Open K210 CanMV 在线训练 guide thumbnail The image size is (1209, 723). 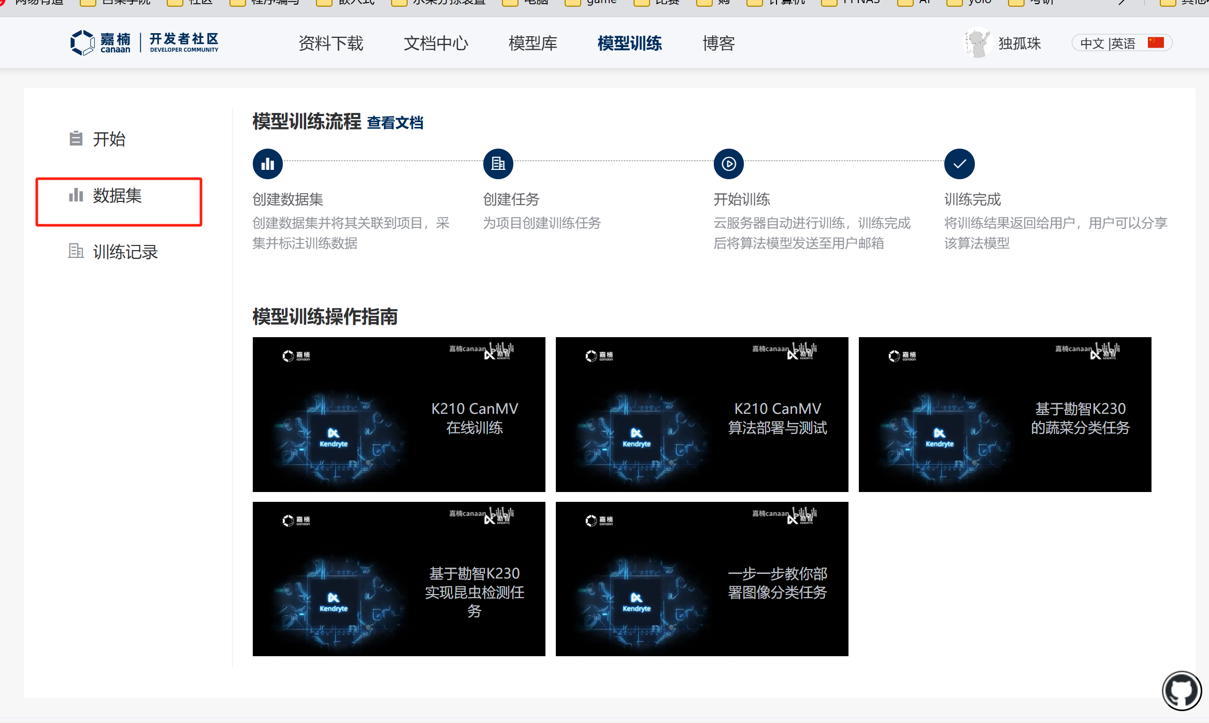399,414
